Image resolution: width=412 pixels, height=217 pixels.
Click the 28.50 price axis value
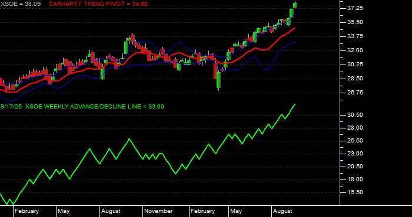355,79
